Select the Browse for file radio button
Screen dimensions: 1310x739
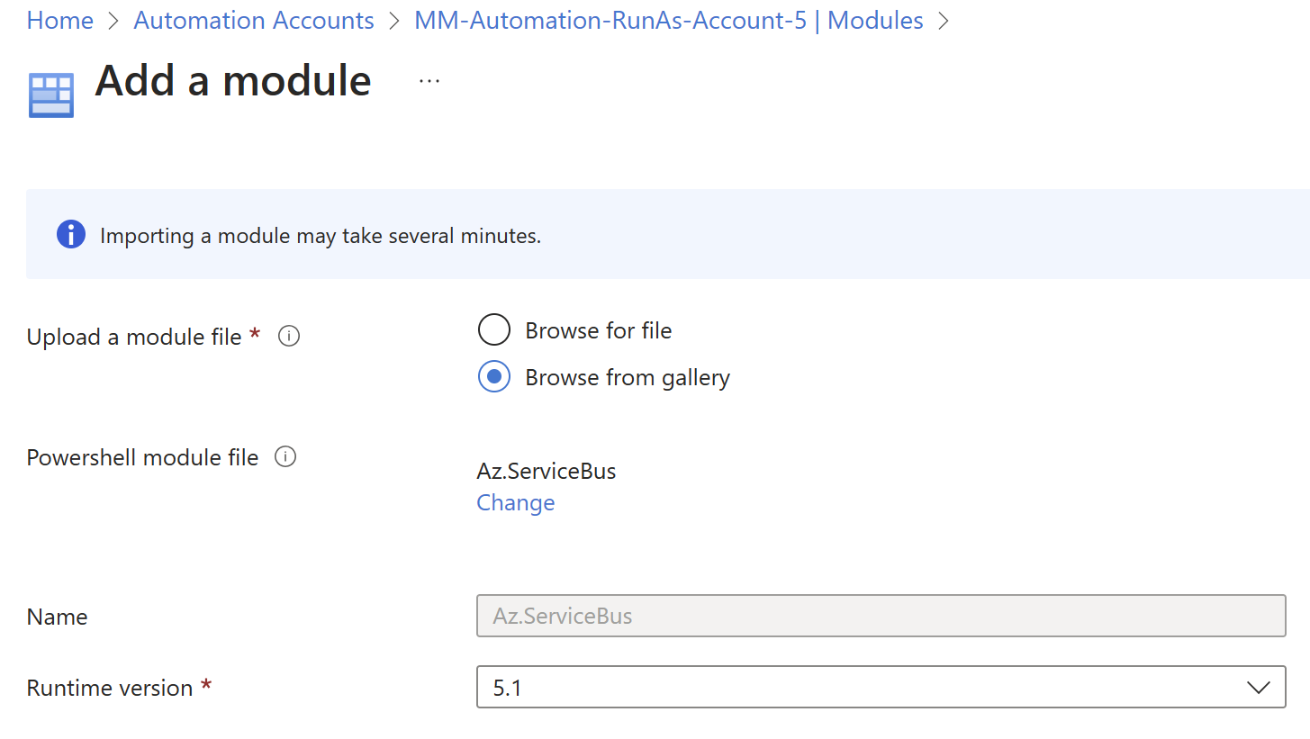[494, 329]
